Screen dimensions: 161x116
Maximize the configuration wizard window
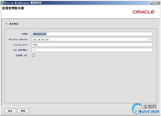(155, 3)
